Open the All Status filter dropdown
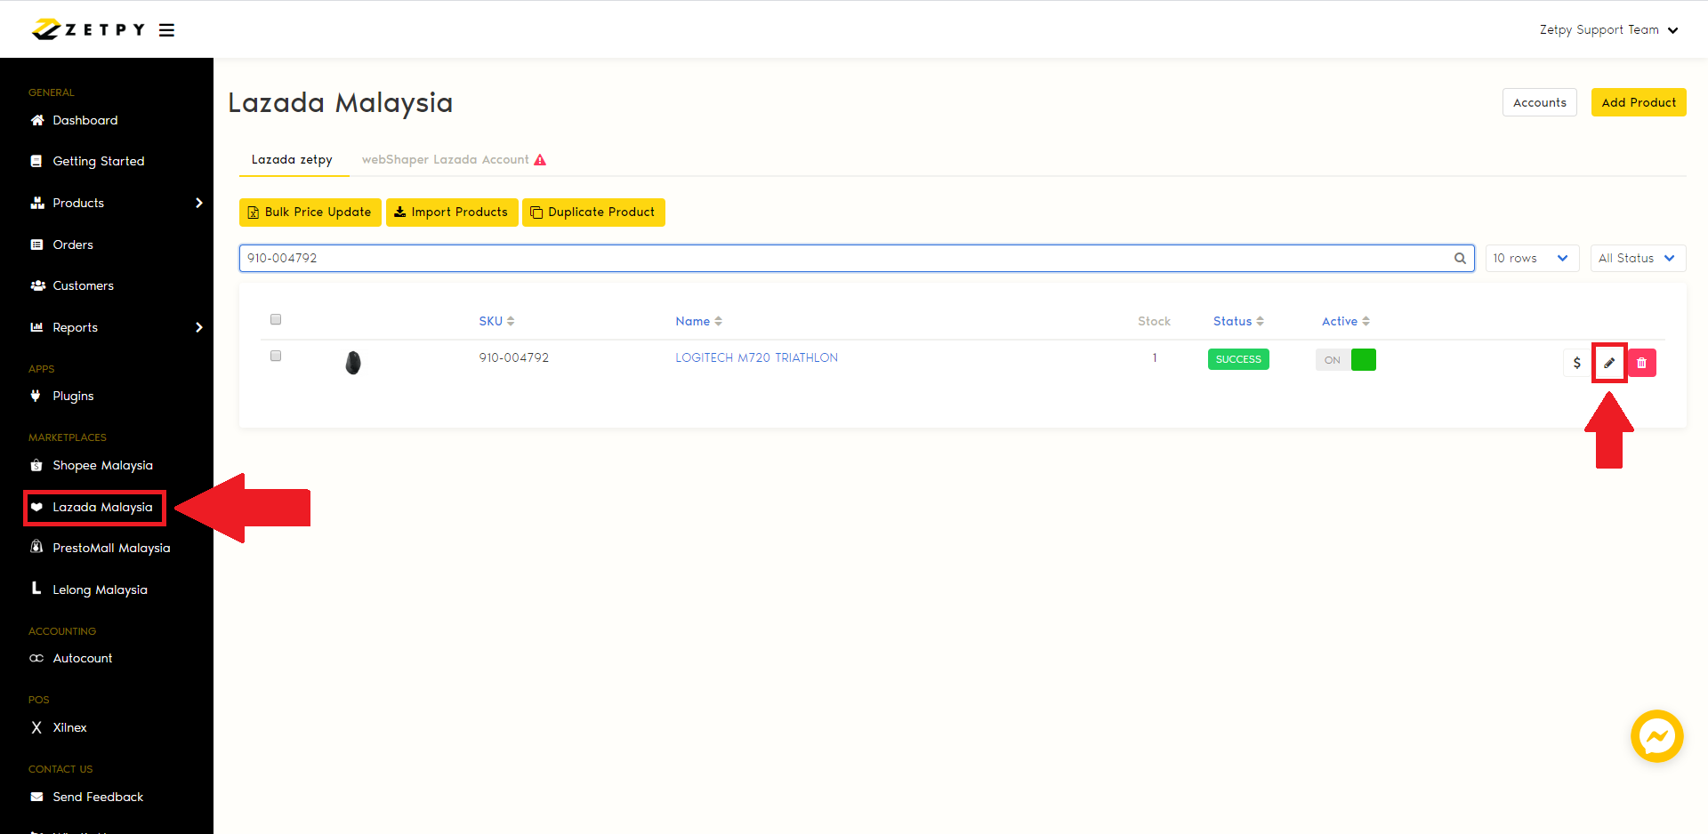 [1638, 258]
